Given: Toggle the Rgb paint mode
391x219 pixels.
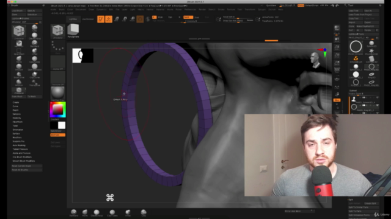Looking at the screenshot, I should (170, 18).
